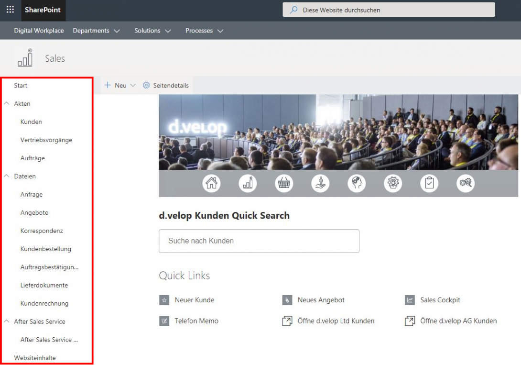This screenshot has width=521, height=365.
Task: Open Korrespondenz in left navigation
Action: (42, 231)
